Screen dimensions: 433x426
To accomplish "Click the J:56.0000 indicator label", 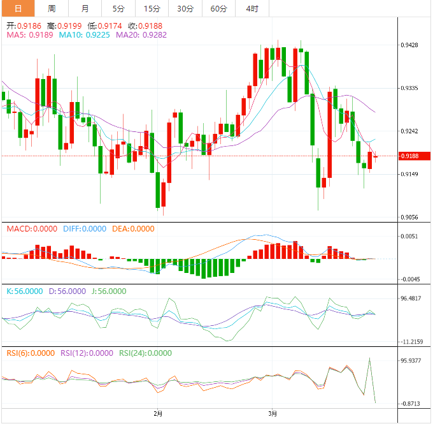I will pos(109,291).
